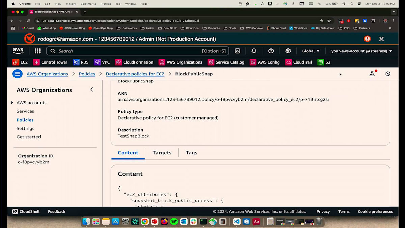Open Policies in the side navigation
Image resolution: width=405 pixels, height=228 pixels.
(25, 120)
